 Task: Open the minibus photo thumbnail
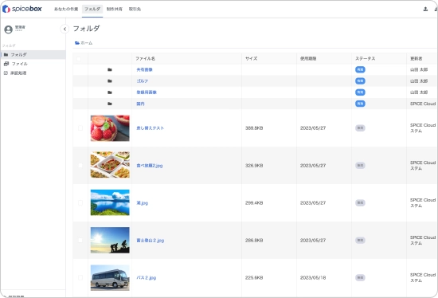pos(110,278)
